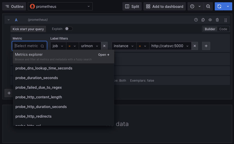Click Add to dashboard button
The width and height of the screenshot is (234, 144).
point(164,6)
